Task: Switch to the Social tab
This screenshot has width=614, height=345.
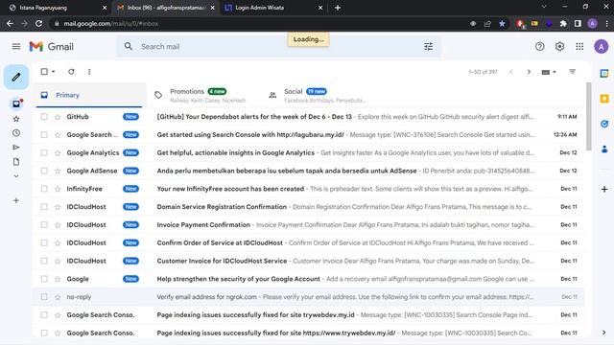Action: pyautogui.click(x=318, y=95)
